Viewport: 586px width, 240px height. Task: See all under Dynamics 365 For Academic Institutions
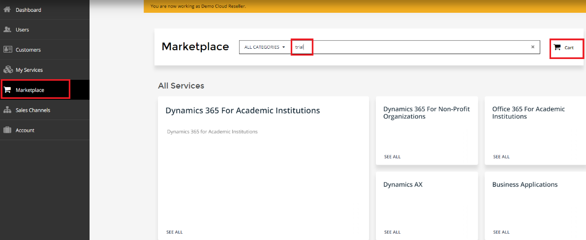coord(175,232)
